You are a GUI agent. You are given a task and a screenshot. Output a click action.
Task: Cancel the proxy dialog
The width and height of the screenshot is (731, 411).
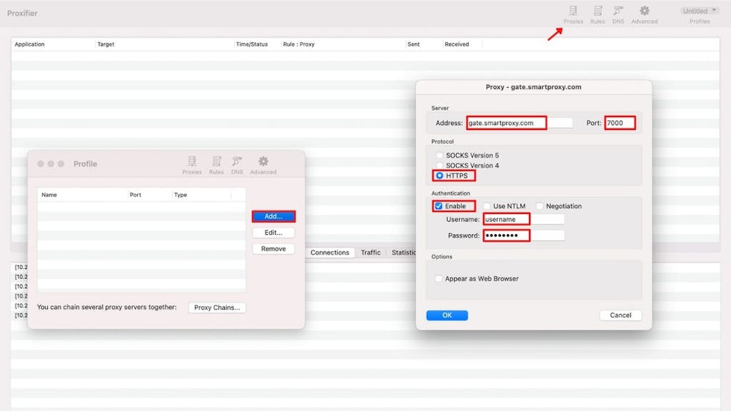620,315
